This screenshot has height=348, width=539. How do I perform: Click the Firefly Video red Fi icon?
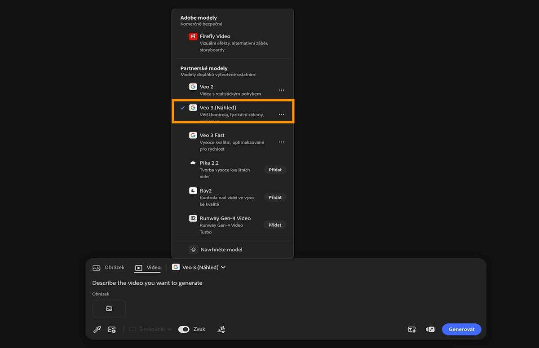(193, 36)
